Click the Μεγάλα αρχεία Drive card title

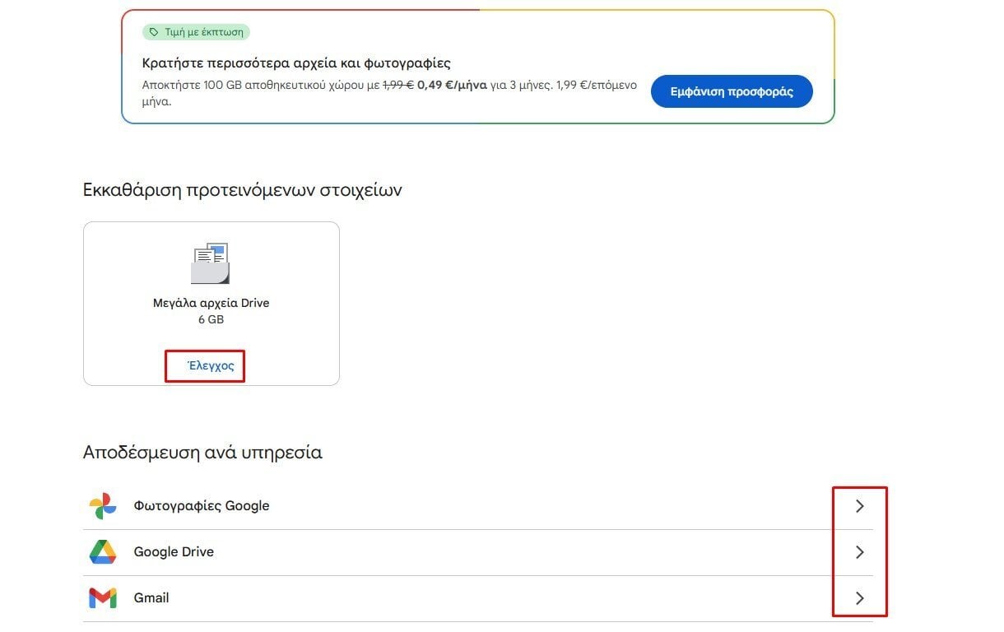click(211, 303)
